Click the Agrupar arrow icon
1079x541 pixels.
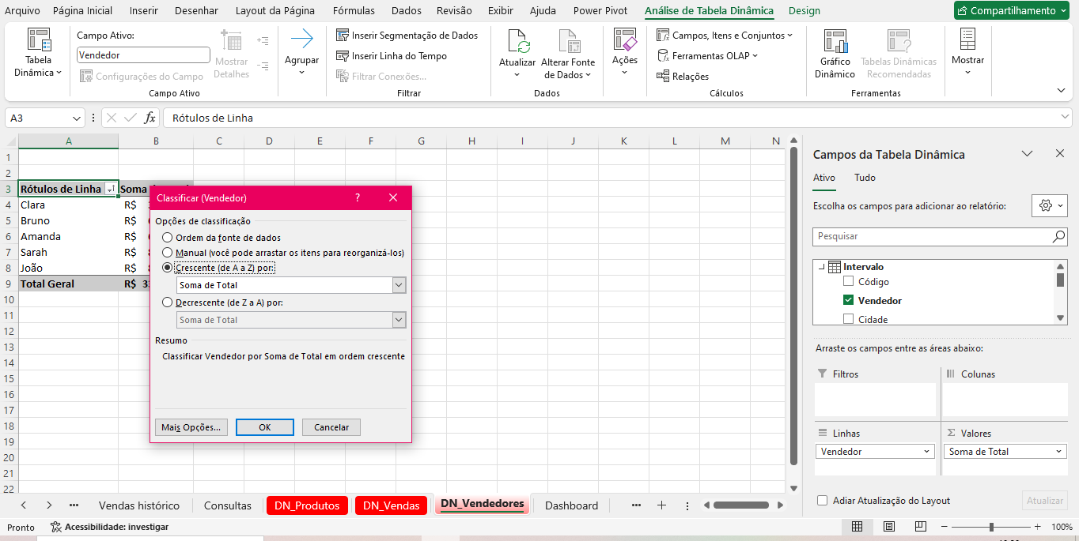(x=301, y=39)
